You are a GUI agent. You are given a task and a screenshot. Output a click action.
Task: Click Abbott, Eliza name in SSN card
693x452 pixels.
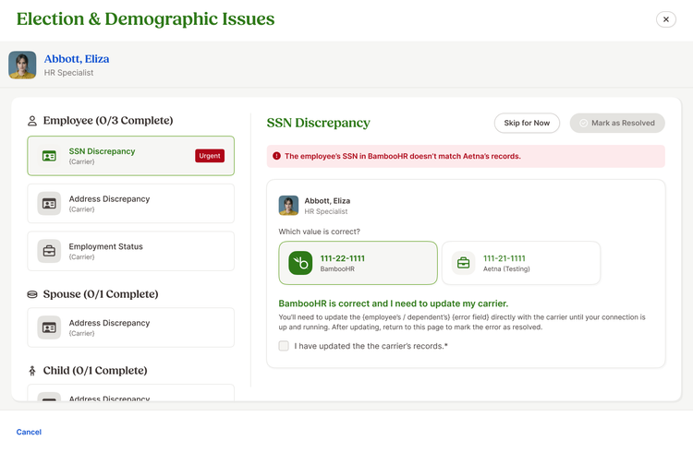327,201
